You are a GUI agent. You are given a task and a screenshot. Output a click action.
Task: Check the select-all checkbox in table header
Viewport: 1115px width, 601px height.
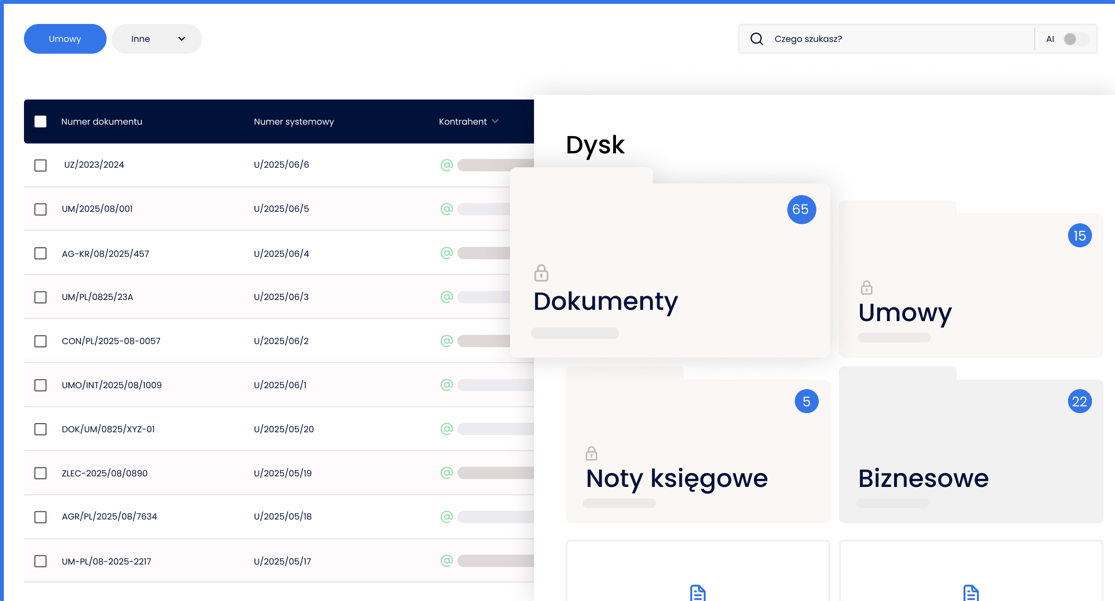41,122
